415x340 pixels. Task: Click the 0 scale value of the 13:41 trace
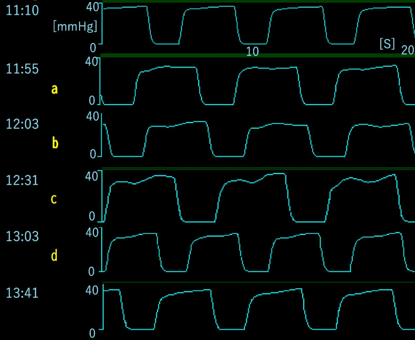[92, 333]
